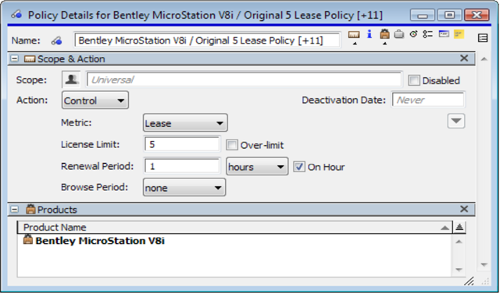Collapse the Products section

click(15, 210)
